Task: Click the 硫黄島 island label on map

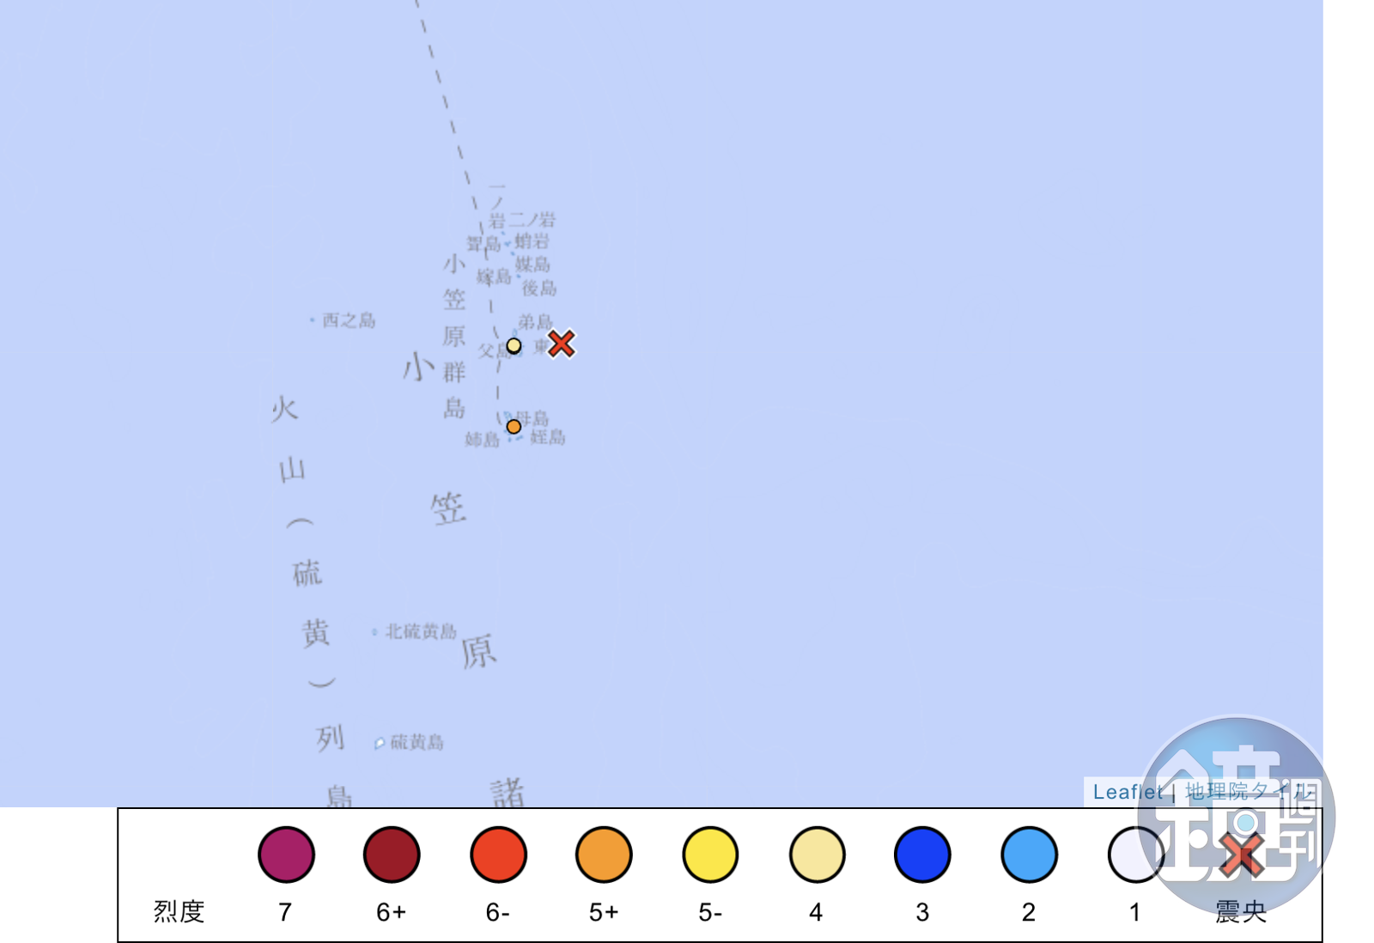Action: (416, 742)
